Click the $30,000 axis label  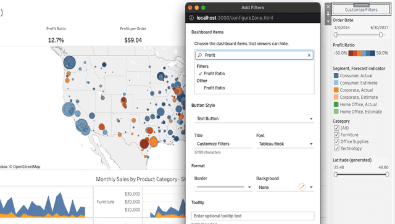(x=132, y=194)
